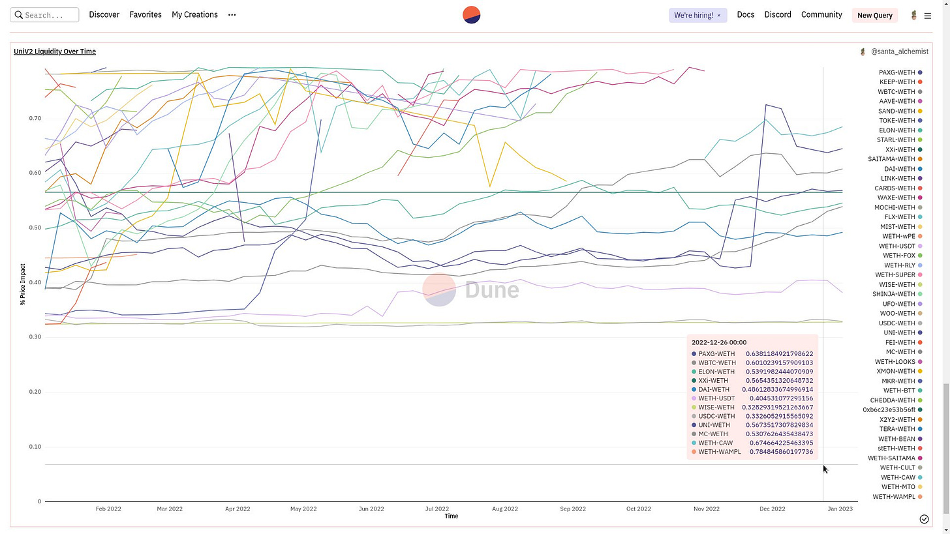Click the WETH-BEAN legend entry
950x534 pixels.
click(x=900, y=439)
